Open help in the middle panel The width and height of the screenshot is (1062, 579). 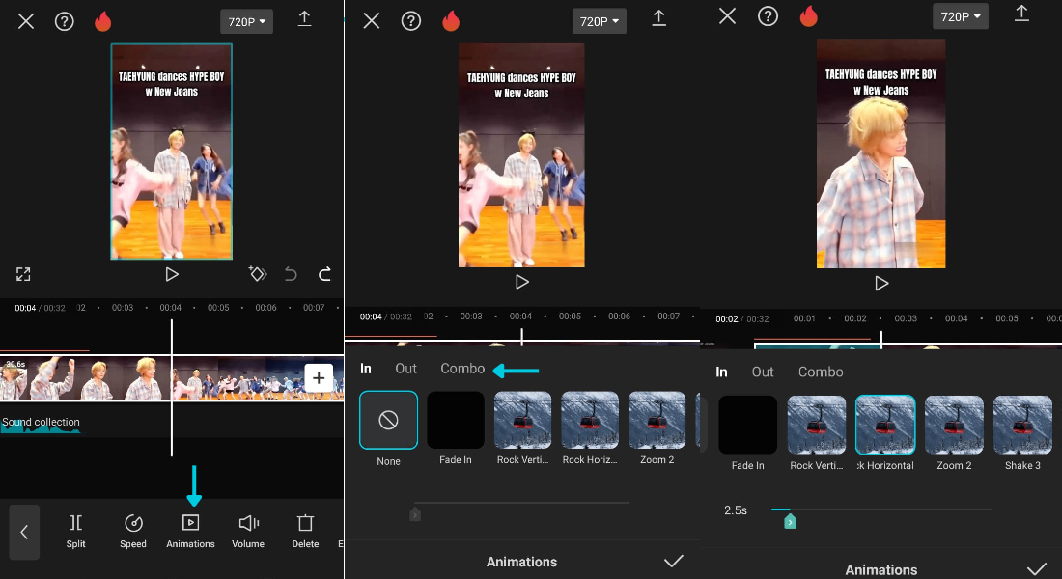(411, 21)
